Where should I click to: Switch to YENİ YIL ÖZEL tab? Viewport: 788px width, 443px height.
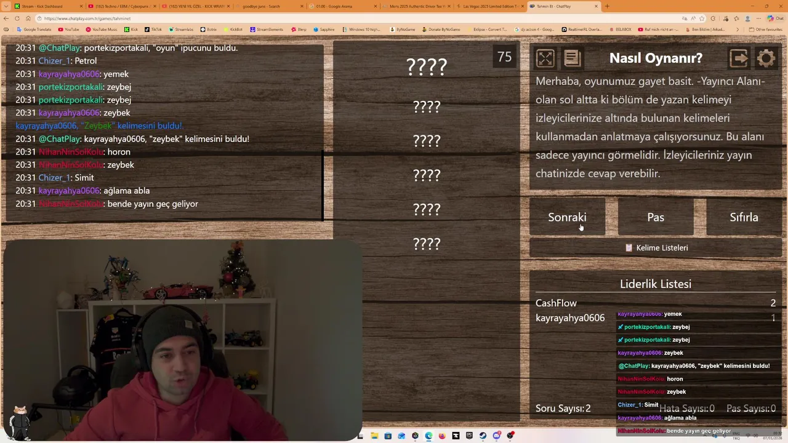click(x=194, y=6)
